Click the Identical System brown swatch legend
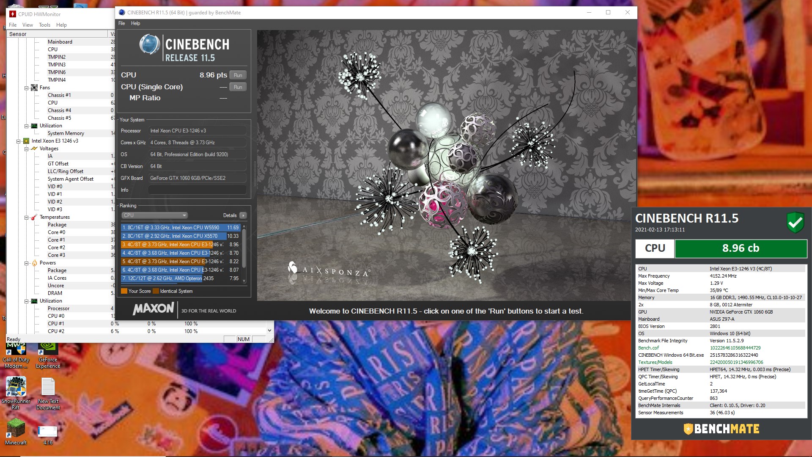The height and width of the screenshot is (457, 812). pyautogui.click(x=156, y=291)
